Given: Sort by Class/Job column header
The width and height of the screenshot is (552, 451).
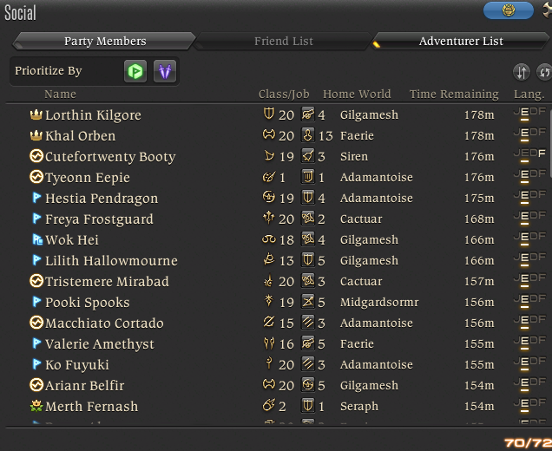Looking at the screenshot, I should point(284,94).
